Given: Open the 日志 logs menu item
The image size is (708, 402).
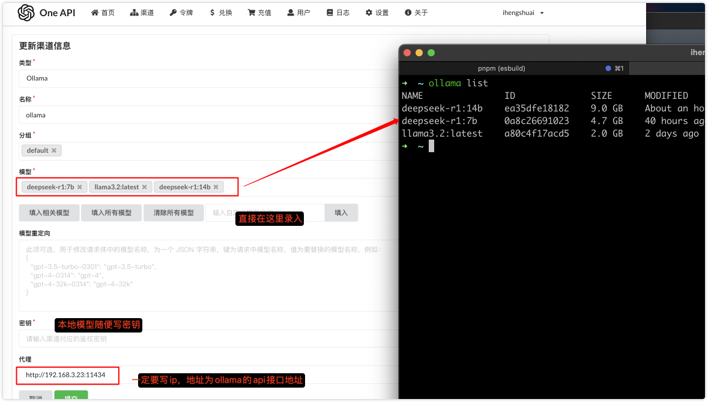Looking at the screenshot, I should point(337,13).
